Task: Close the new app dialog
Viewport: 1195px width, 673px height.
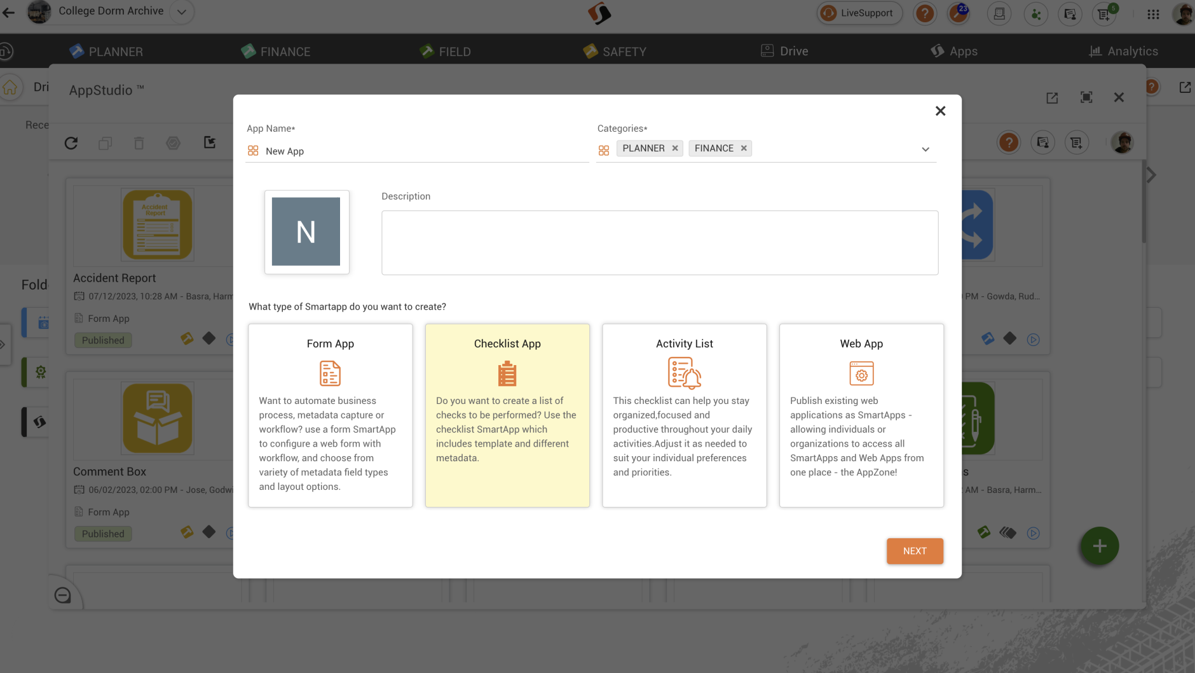Action: tap(941, 111)
